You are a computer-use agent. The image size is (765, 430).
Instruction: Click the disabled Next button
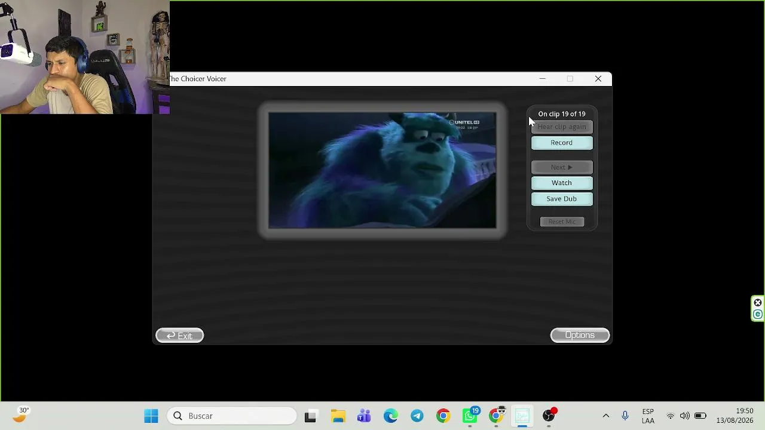562,167
